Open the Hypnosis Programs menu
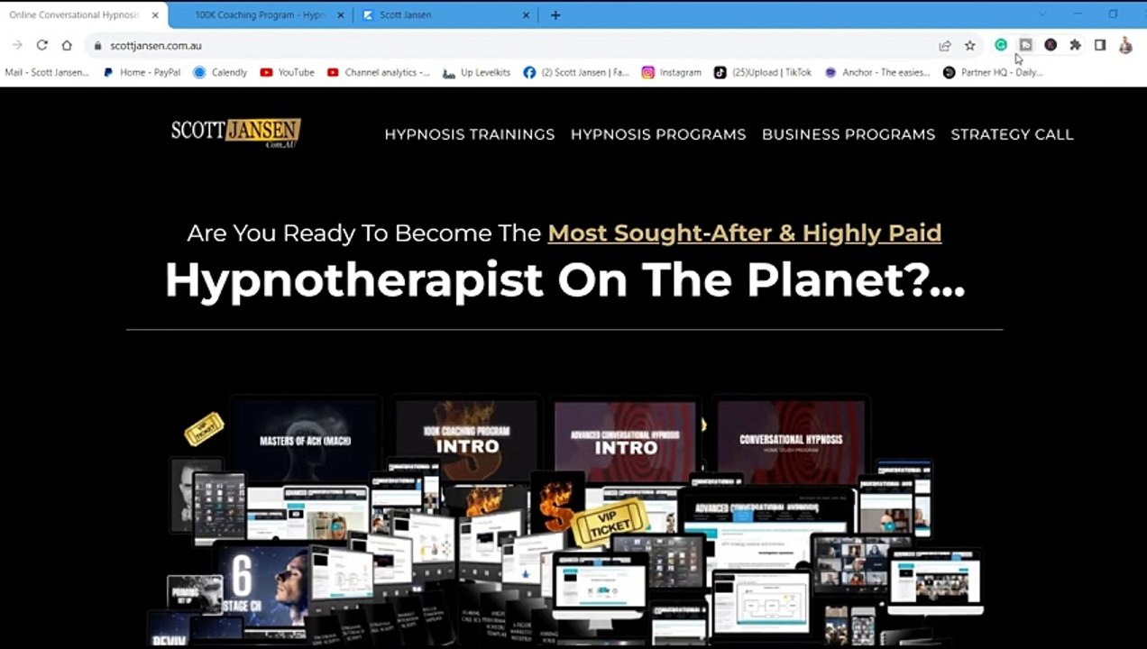 coord(658,134)
